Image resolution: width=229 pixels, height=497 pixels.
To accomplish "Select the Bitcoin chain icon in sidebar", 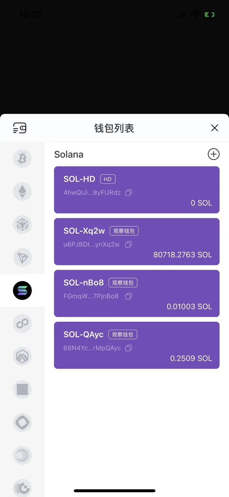I will coord(22,159).
